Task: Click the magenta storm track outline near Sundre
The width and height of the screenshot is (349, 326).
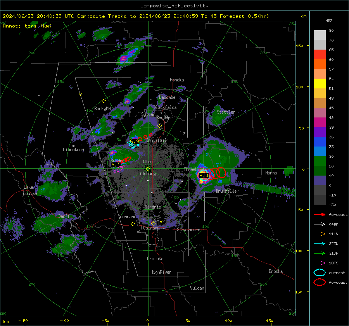Action: [x=119, y=169]
